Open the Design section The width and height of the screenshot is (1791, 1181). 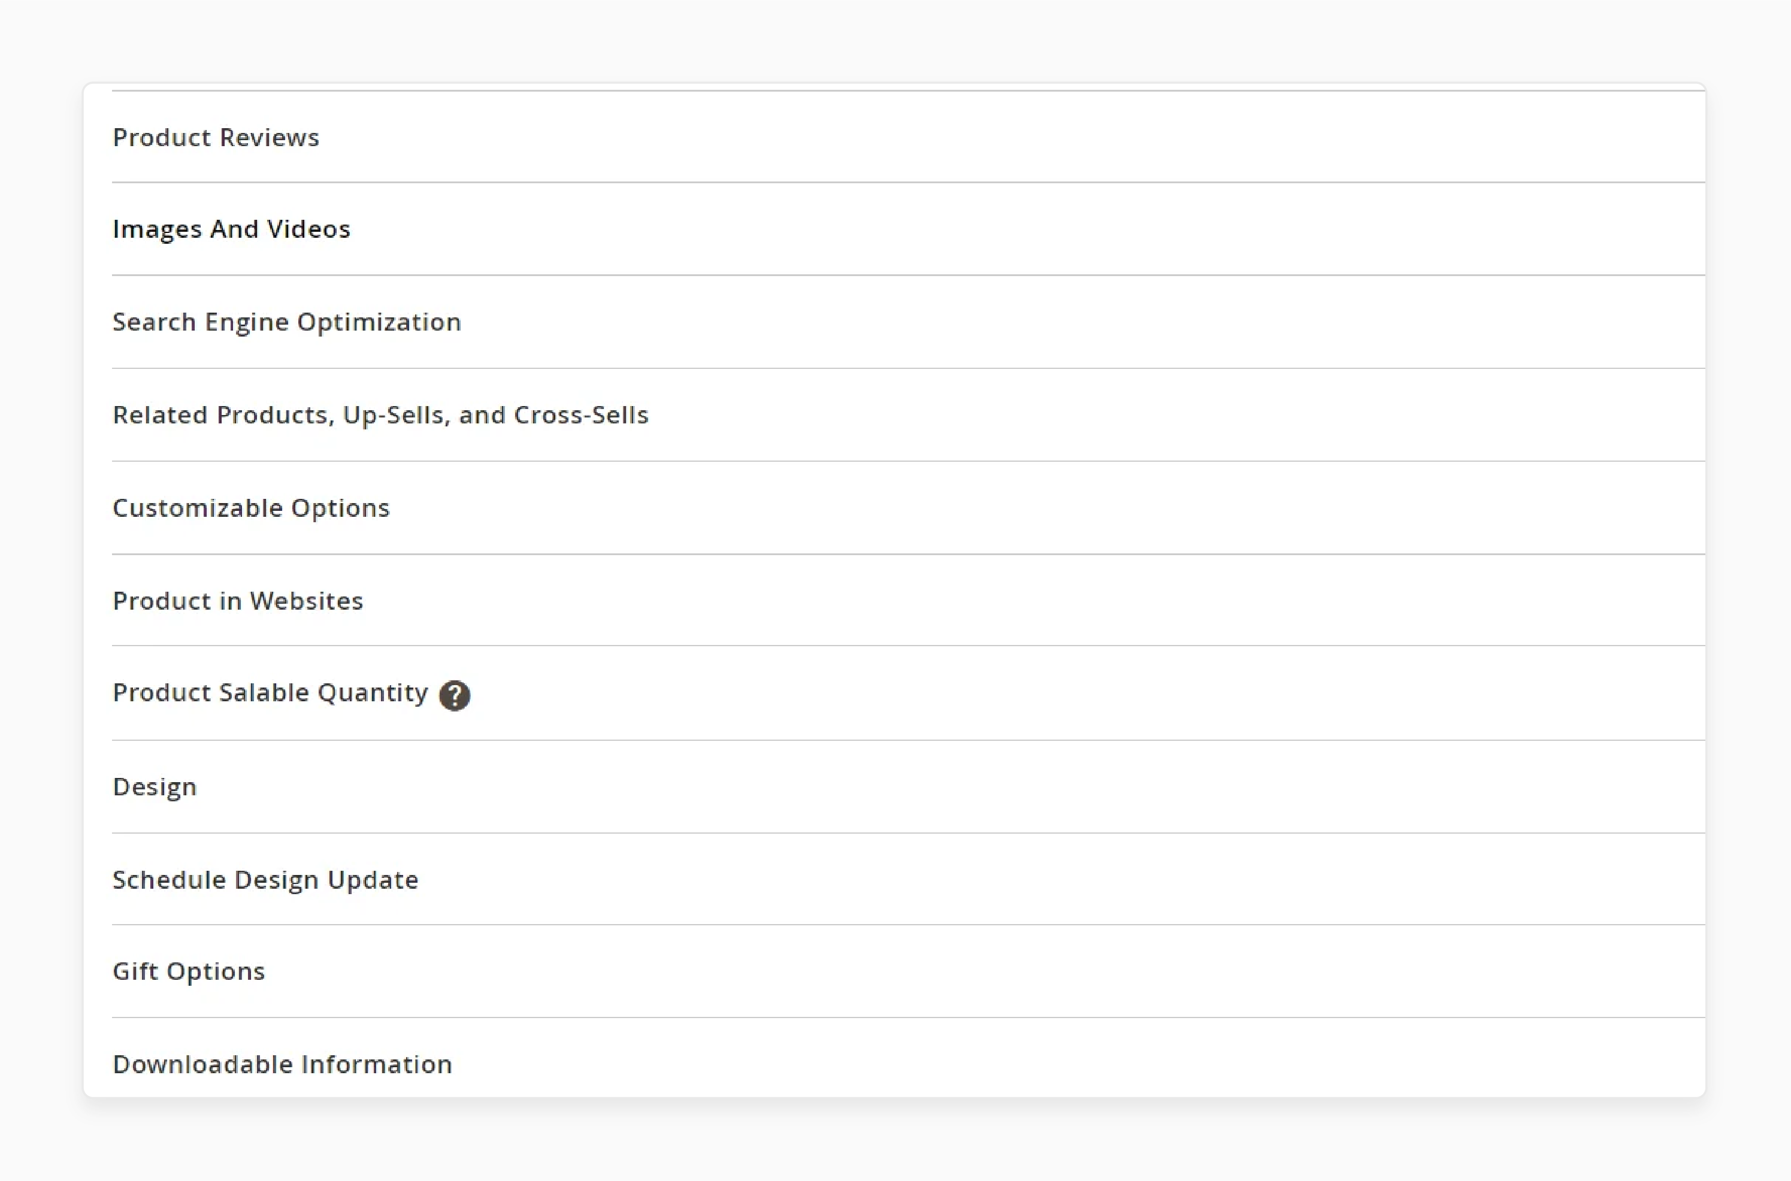point(154,786)
